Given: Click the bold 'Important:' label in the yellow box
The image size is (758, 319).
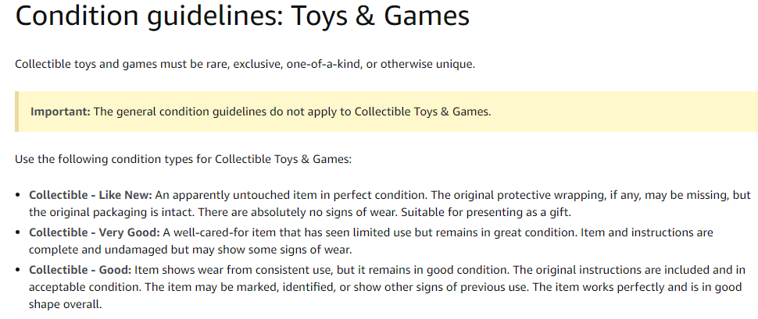Looking at the screenshot, I should pos(60,112).
